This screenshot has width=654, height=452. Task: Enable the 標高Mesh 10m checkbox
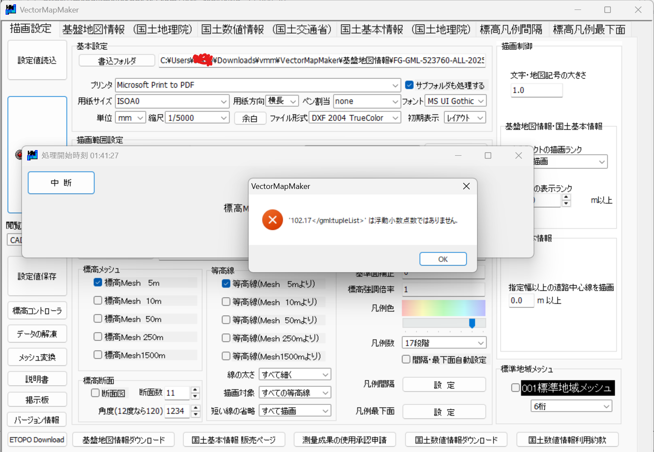click(x=98, y=301)
